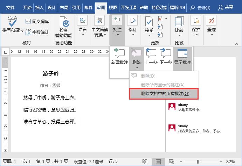This screenshot has height=166, width=242.
Task: Click the Track Changes (修订) icon
Action: pyautogui.click(x=132, y=21)
